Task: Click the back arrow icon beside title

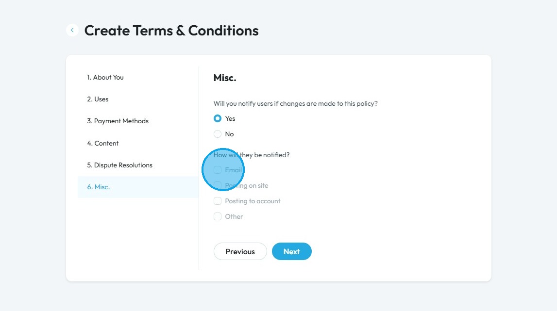Action: click(x=72, y=30)
